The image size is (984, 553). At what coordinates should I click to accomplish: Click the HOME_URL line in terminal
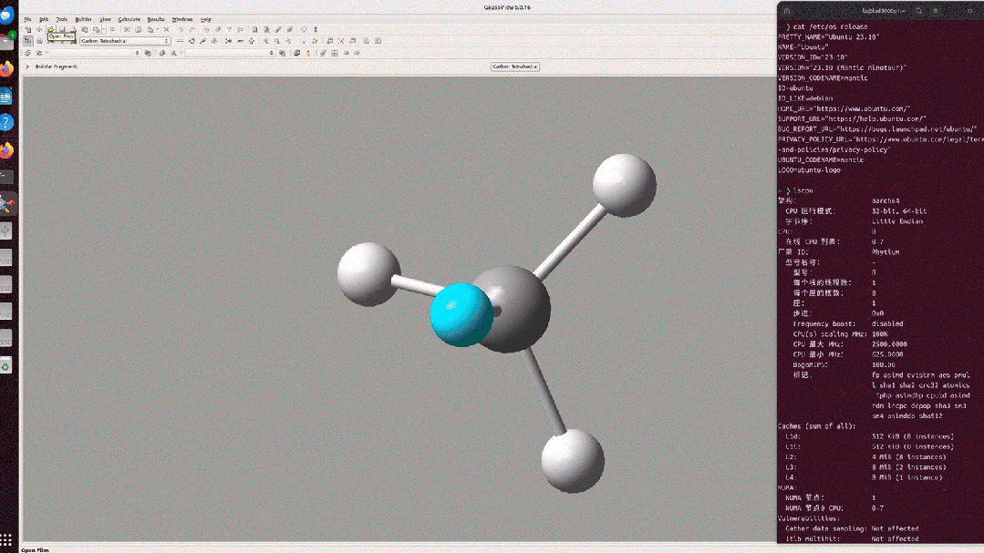tap(844, 108)
